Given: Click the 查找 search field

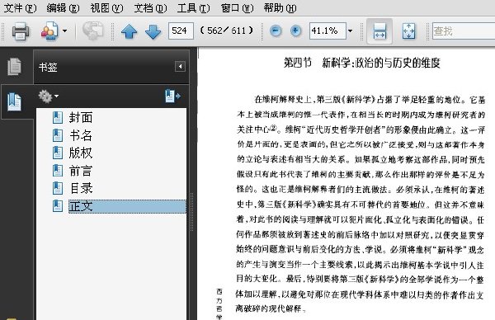Looking at the screenshot, I should click(x=464, y=31).
